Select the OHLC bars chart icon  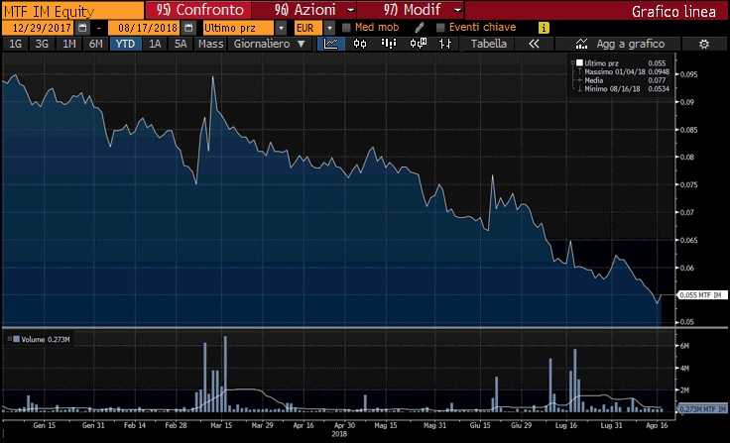[445, 44]
